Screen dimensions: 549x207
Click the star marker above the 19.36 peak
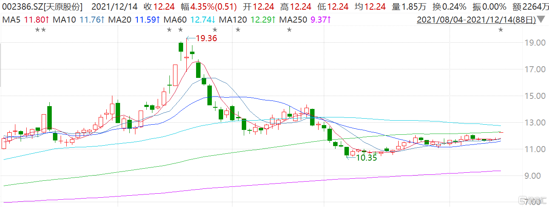[180, 29]
